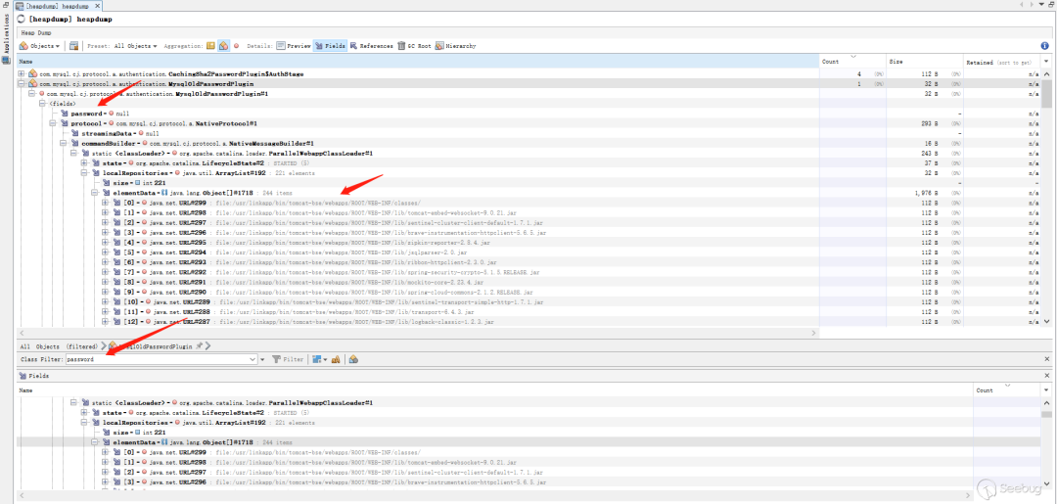Open the Hierarchy details view
The image size is (1057, 504).
coord(456,46)
